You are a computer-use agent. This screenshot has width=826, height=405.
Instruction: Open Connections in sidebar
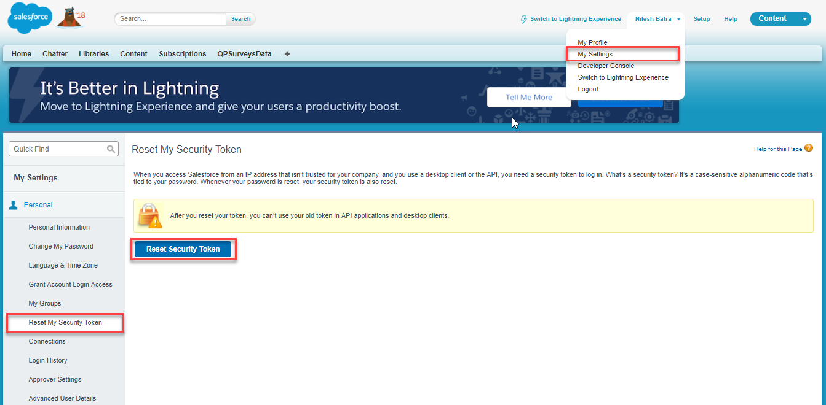(x=47, y=341)
